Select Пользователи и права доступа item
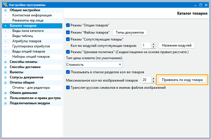The height and width of the screenshot is (139, 211). click(35, 98)
